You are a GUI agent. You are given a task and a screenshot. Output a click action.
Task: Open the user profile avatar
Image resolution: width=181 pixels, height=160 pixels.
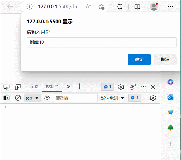[x=154, y=7]
